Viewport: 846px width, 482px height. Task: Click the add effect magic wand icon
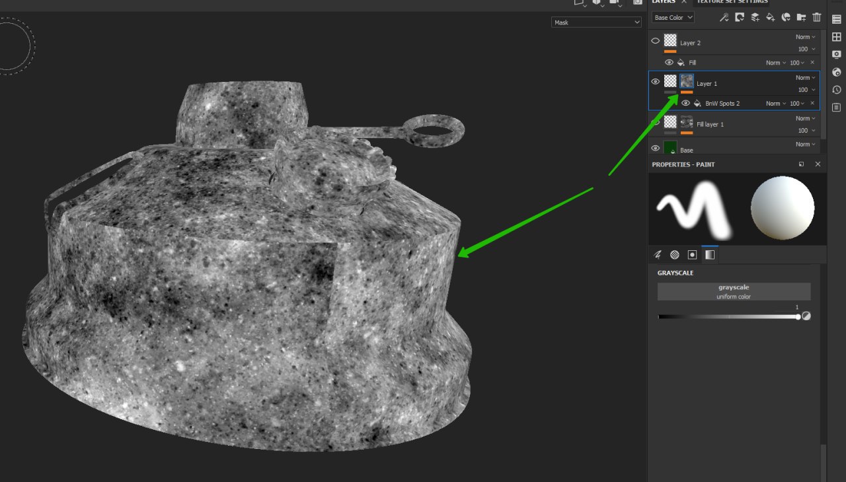(724, 18)
